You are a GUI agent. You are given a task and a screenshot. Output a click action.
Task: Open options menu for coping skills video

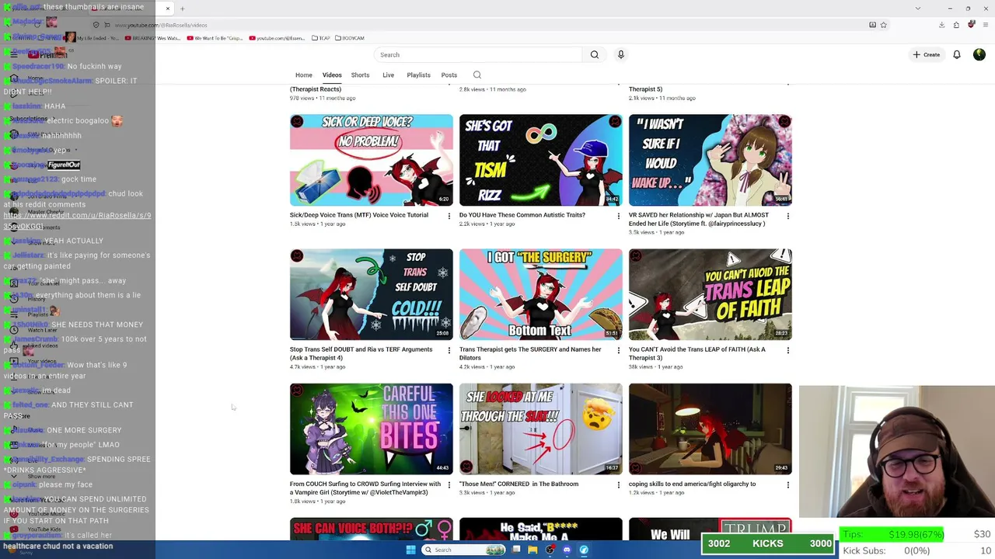(x=788, y=485)
